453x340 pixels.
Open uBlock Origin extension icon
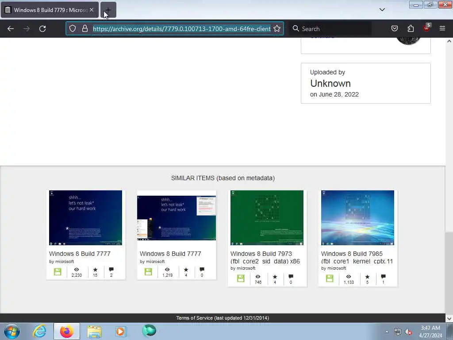tap(426, 28)
